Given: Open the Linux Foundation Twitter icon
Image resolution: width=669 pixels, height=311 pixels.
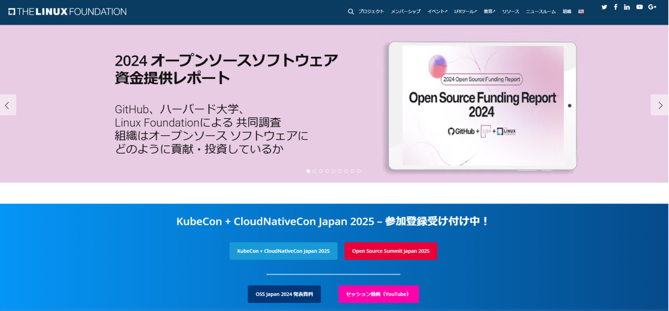Looking at the screenshot, I should (x=604, y=7).
